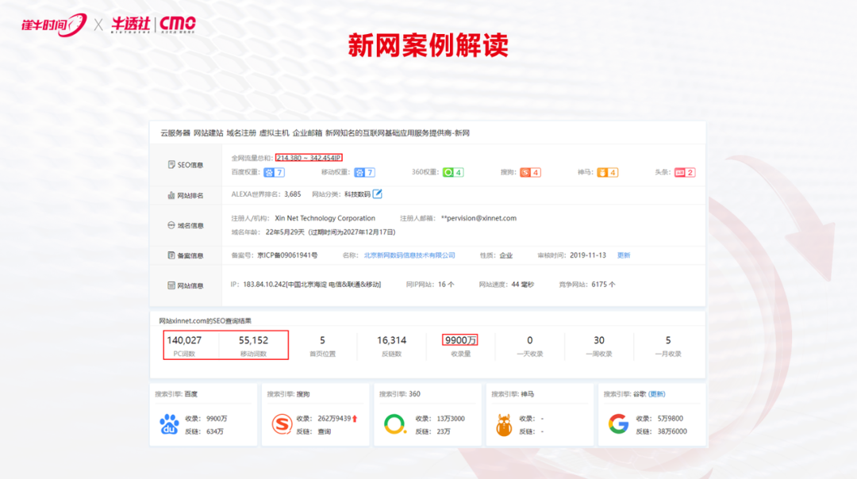Viewport: 857px width, 479px height.
Task: Click the CMO logo
Action: coord(178,25)
